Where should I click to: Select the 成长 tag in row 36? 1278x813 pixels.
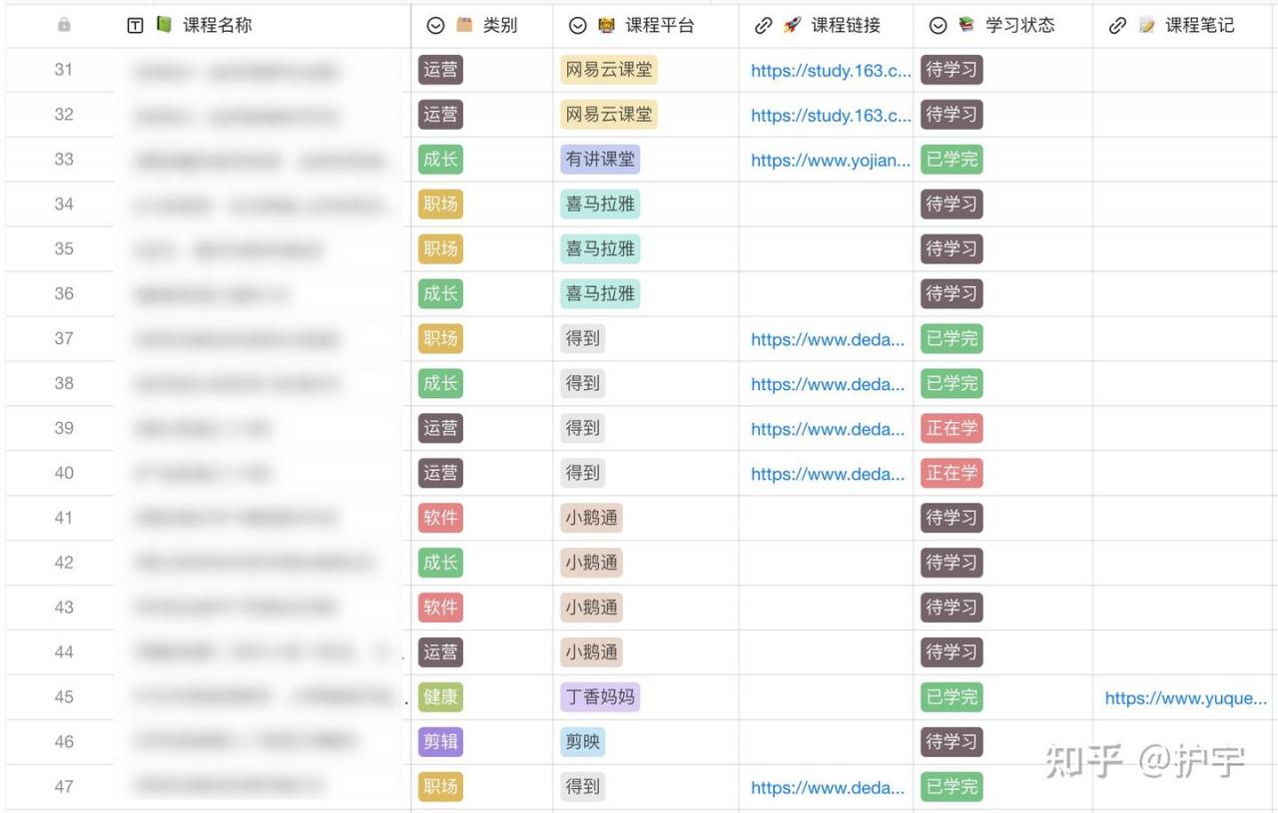pyautogui.click(x=440, y=294)
